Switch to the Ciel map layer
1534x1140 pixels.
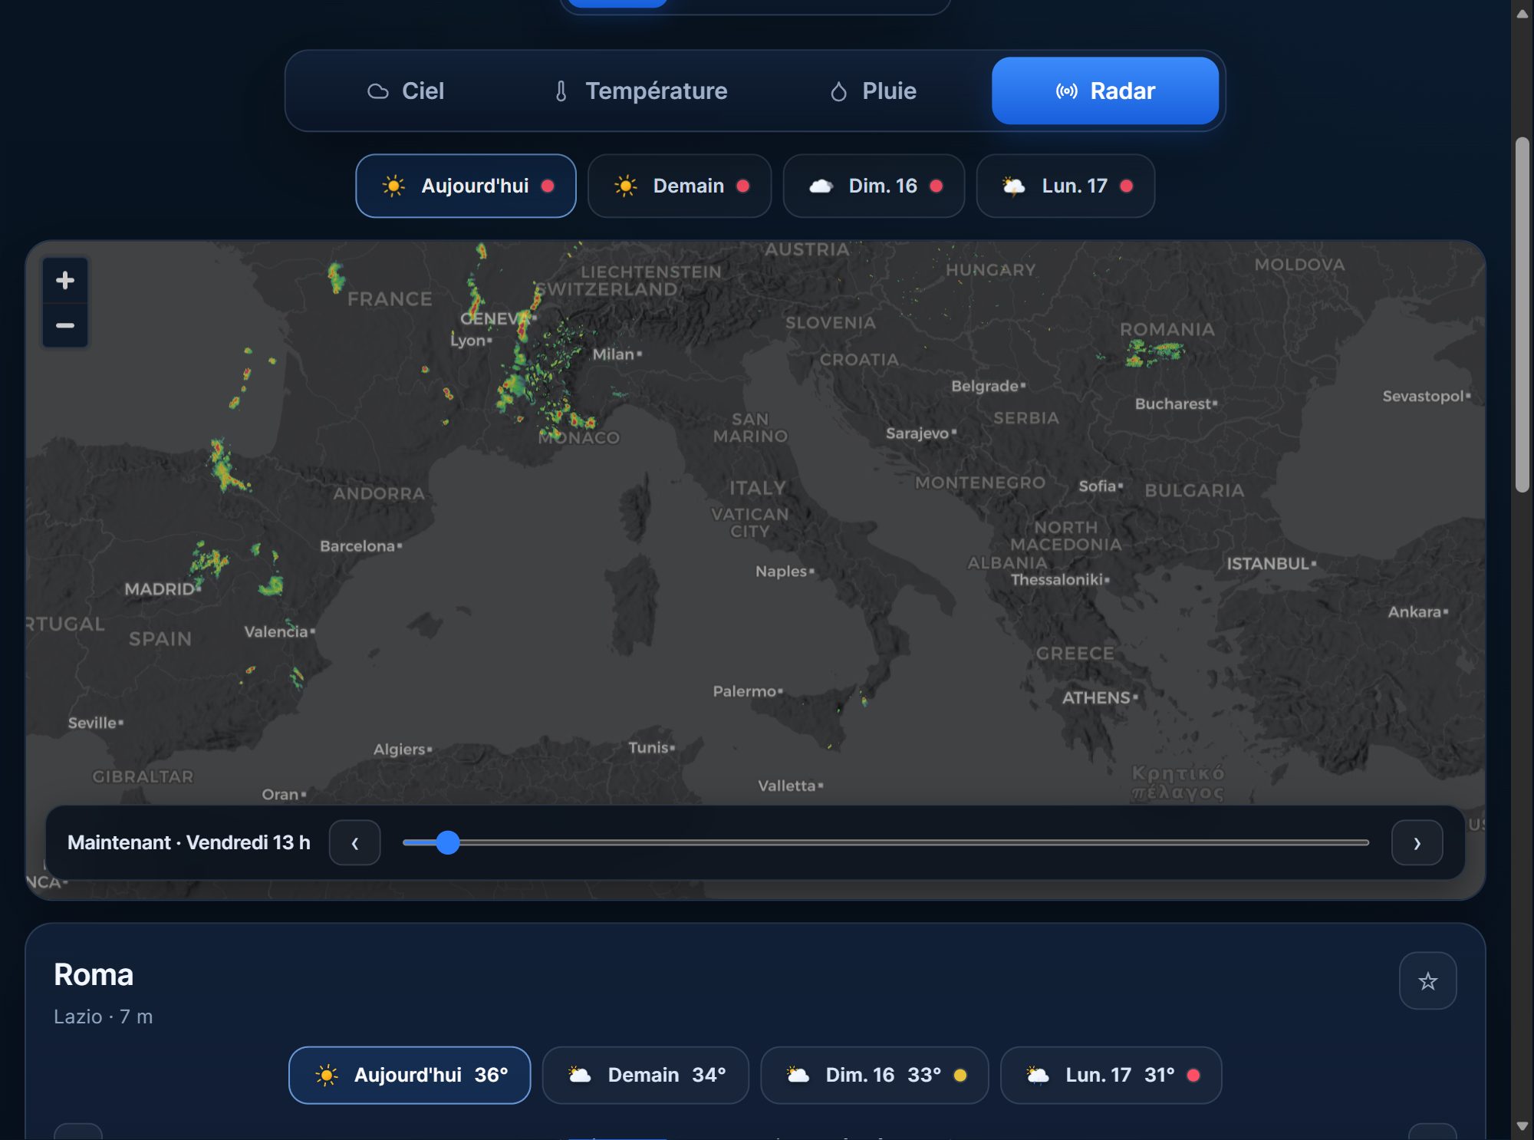point(405,91)
